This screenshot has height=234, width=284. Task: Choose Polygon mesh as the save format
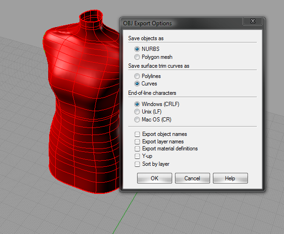coord(137,57)
